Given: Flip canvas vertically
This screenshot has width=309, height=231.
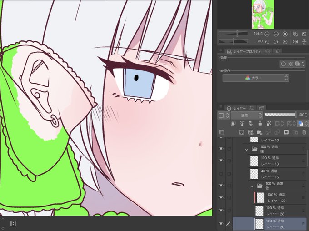Looking at the screenshot, I should 304,42.
